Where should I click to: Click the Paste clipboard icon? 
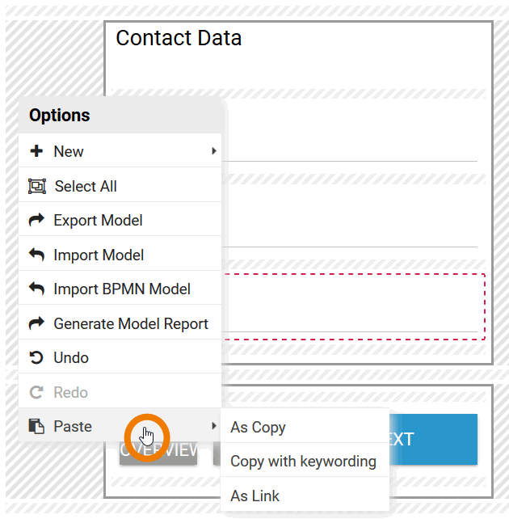click(36, 426)
